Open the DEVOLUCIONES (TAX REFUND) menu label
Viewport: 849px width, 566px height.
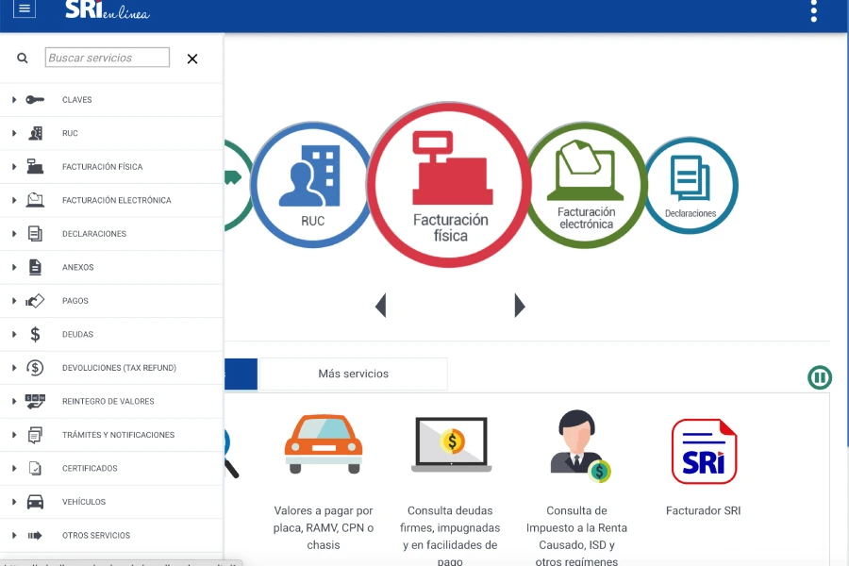pos(119,368)
